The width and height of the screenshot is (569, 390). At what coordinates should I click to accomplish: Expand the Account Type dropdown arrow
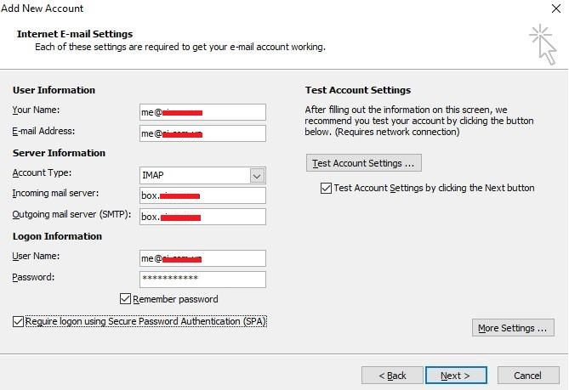(x=257, y=175)
